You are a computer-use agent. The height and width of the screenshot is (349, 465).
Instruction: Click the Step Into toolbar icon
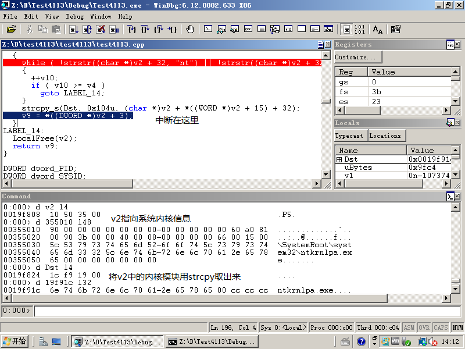pyautogui.click(x=132, y=30)
